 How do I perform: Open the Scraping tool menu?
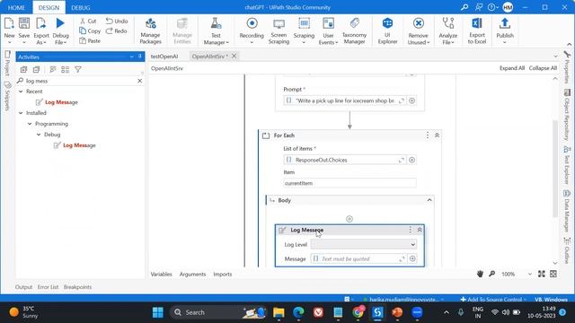(x=304, y=31)
